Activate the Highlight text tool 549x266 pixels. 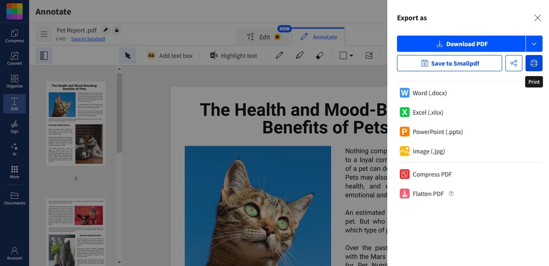(x=233, y=55)
